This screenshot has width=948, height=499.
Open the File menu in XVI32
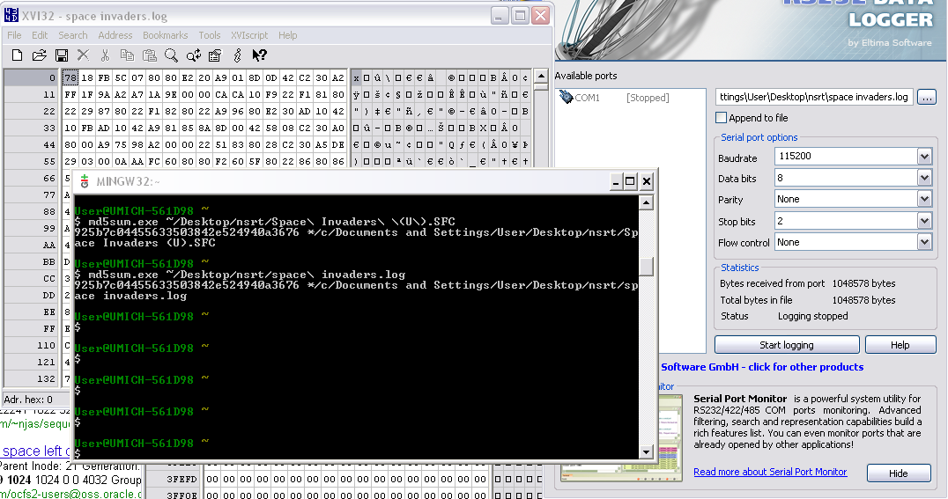pos(14,35)
